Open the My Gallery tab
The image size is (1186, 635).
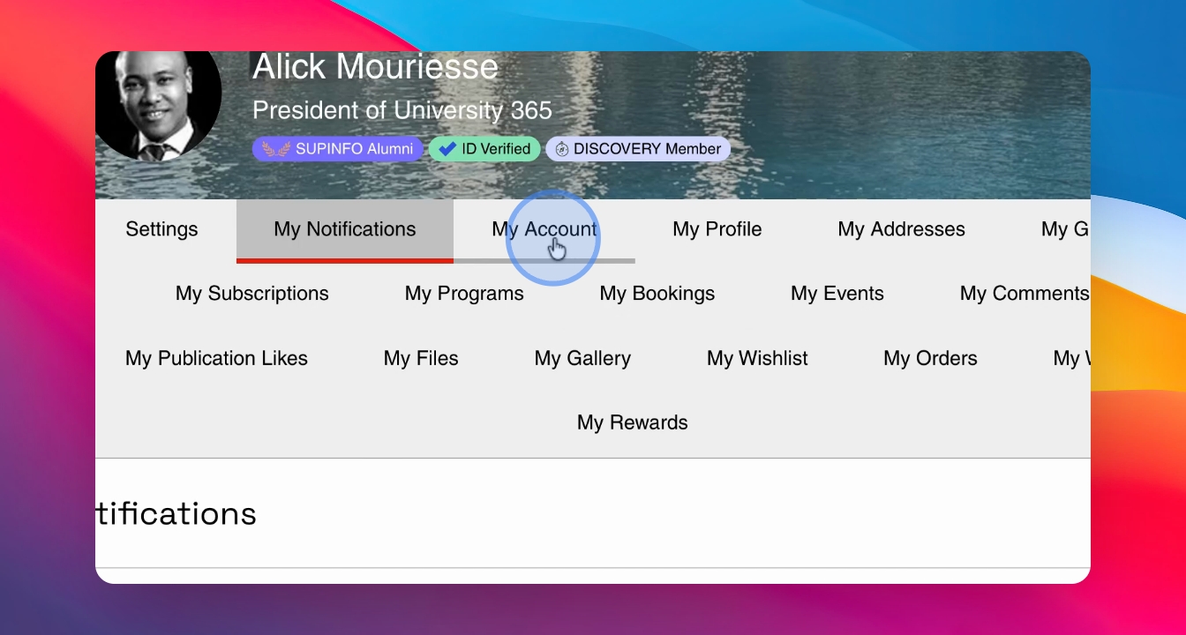point(582,358)
